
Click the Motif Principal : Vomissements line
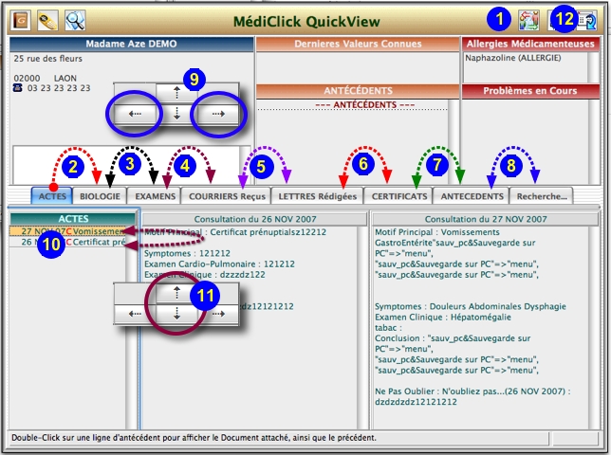point(436,232)
